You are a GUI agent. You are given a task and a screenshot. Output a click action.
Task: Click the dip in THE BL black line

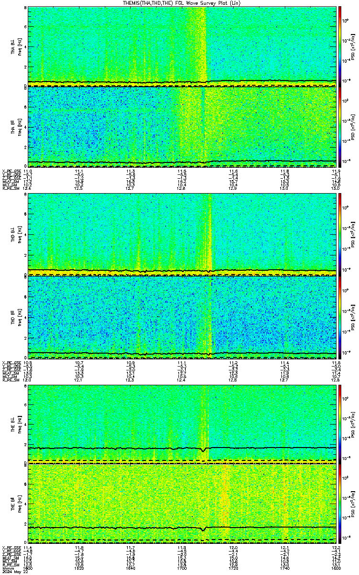point(204,450)
